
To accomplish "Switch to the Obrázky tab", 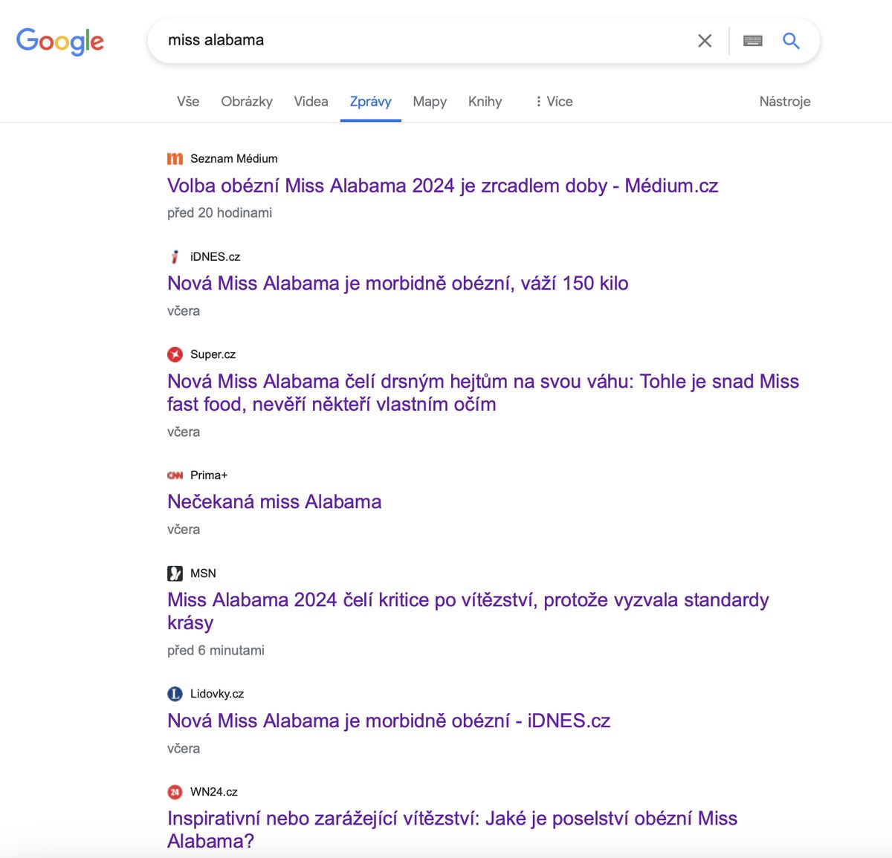I will tap(247, 102).
